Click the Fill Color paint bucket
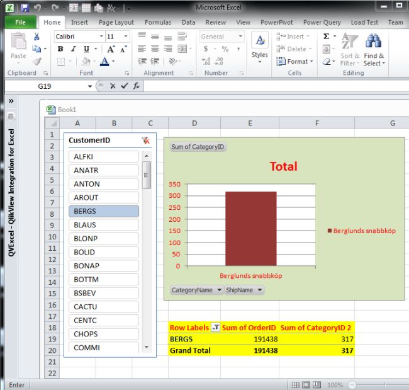This screenshot has height=390, width=409. 86,61
